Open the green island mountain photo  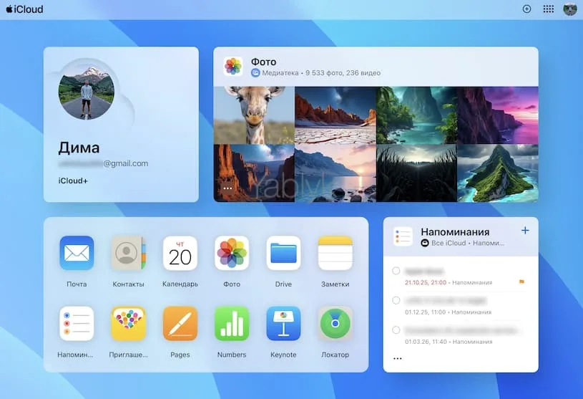point(498,173)
